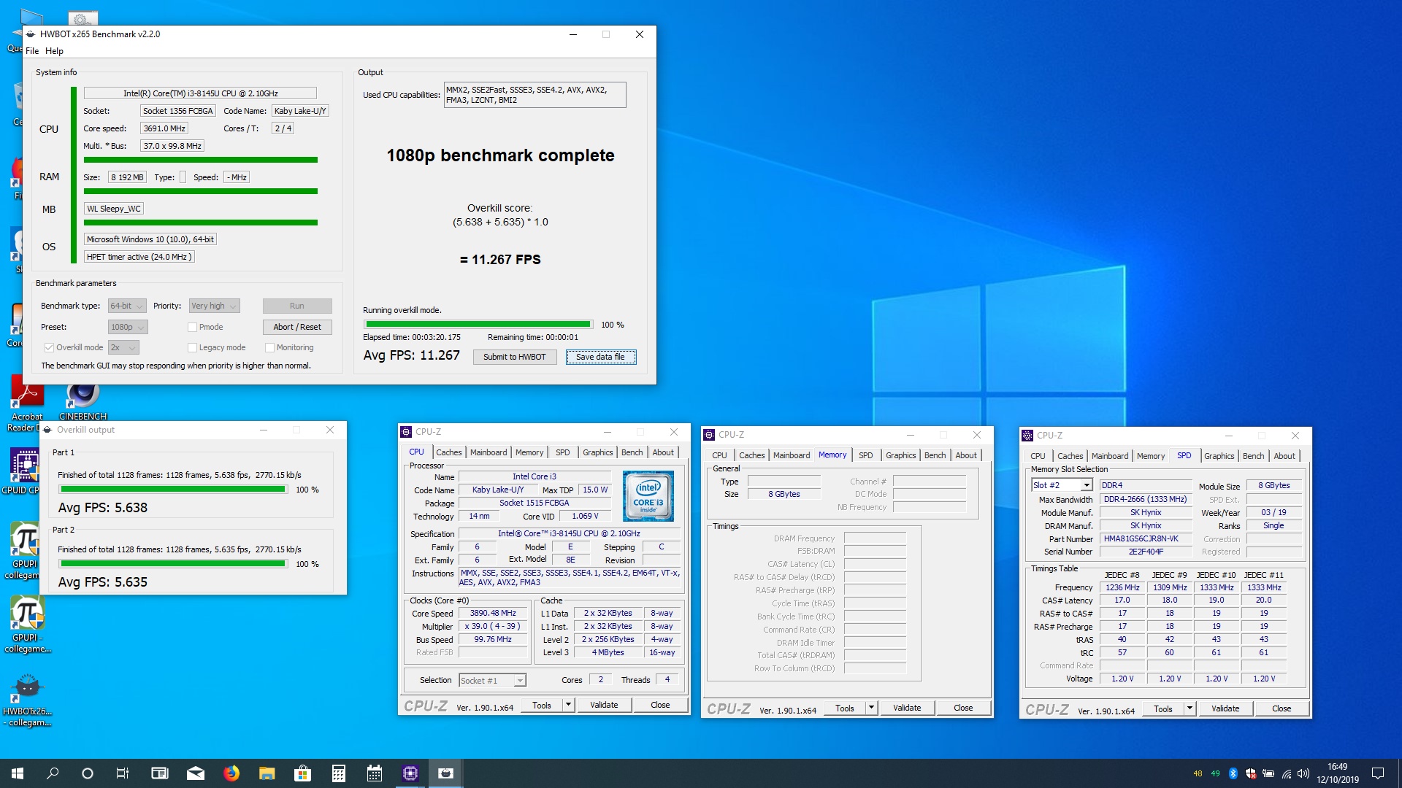Enable Pmode checkbox
The height and width of the screenshot is (788, 1402).
pyautogui.click(x=192, y=327)
